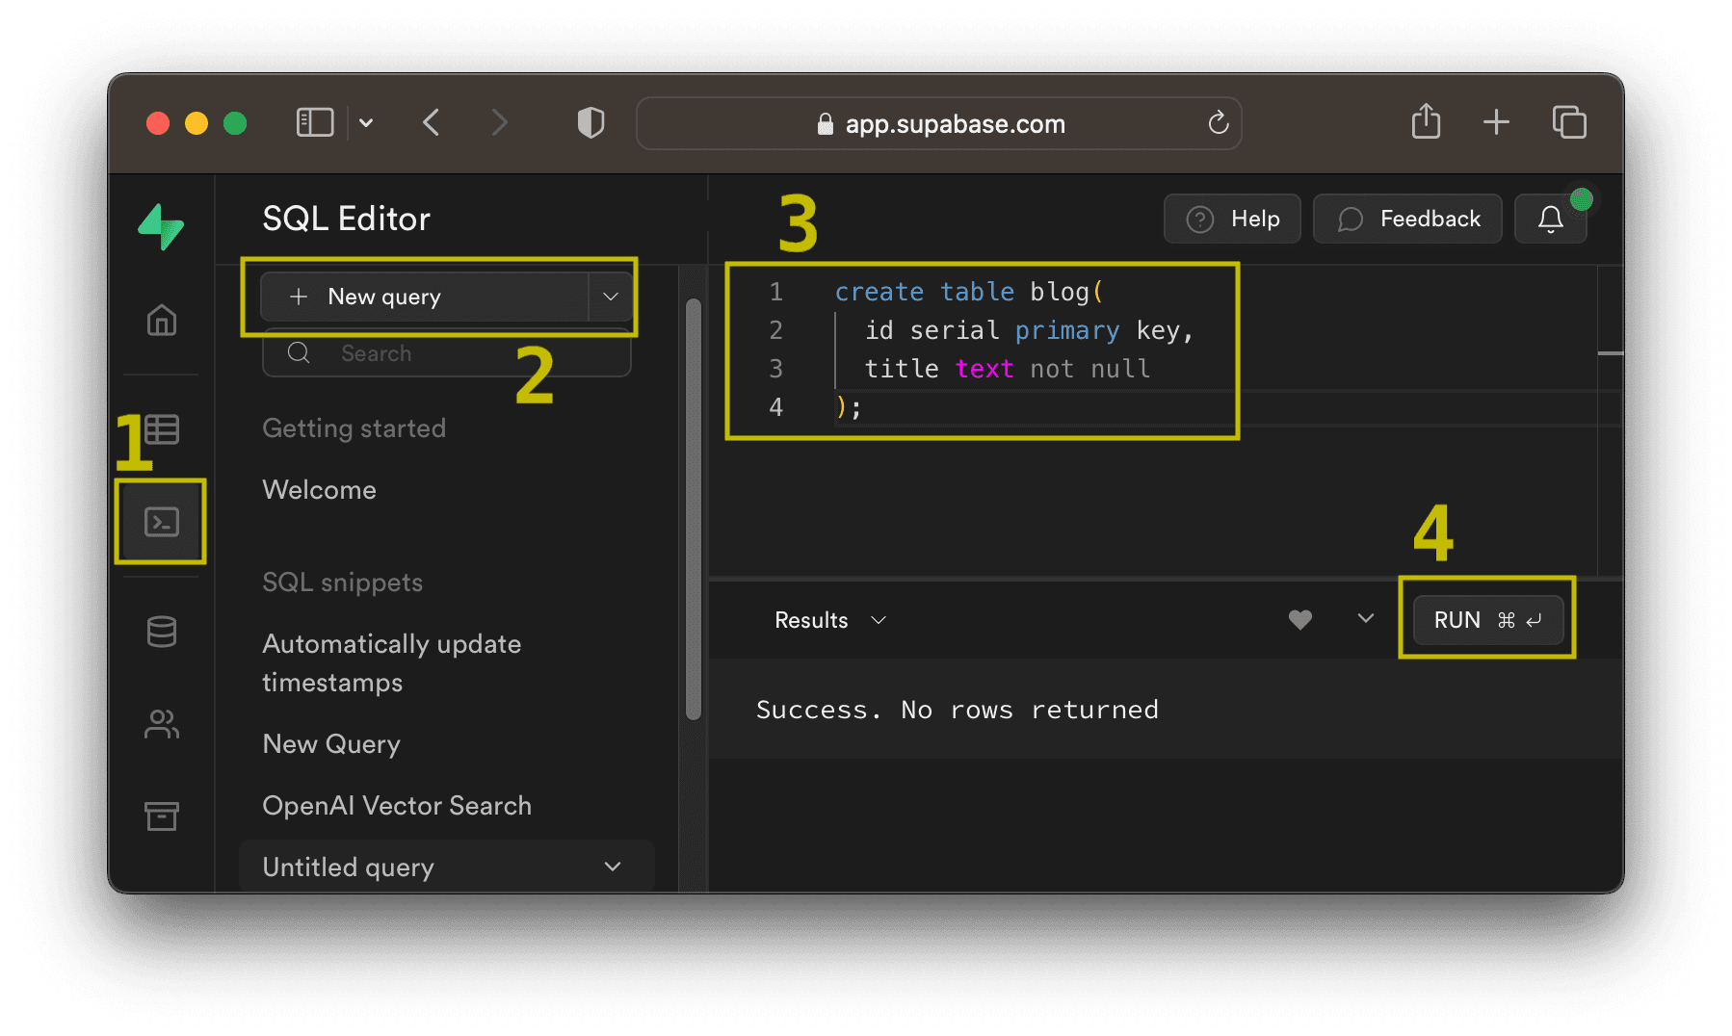The height and width of the screenshot is (1036, 1732).
Task: Open the Supabase home dashboard
Action: (x=161, y=321)
